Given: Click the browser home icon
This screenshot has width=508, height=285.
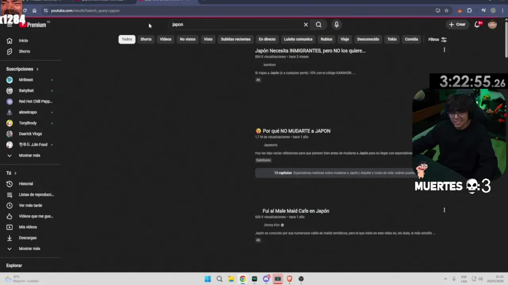Looking at the screenshot, I should pos(34,11).
